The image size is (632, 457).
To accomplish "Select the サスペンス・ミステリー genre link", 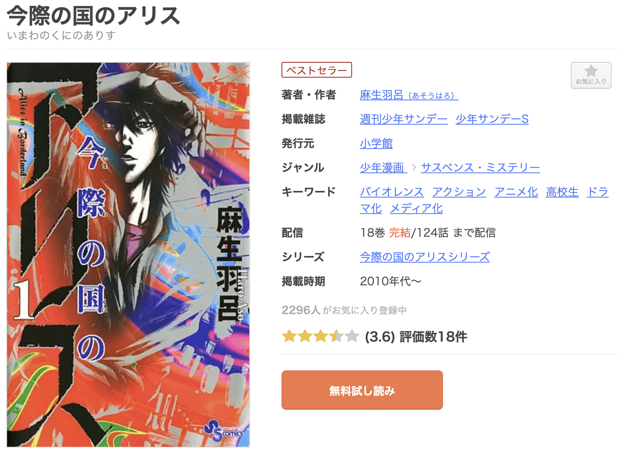I will point(480,168).
